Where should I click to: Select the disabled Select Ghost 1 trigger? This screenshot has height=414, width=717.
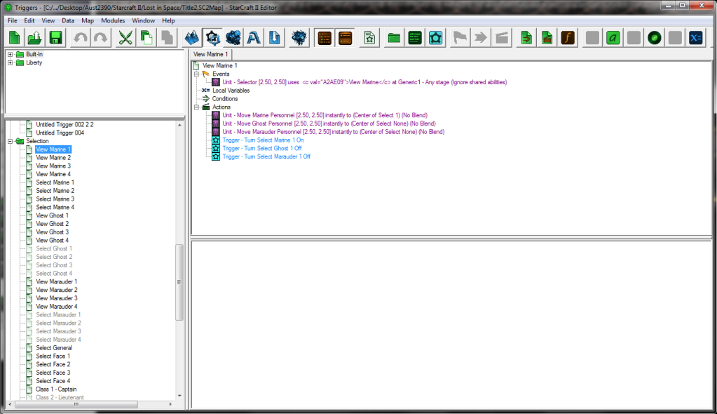pyautogui.click(x=54, y=248)
